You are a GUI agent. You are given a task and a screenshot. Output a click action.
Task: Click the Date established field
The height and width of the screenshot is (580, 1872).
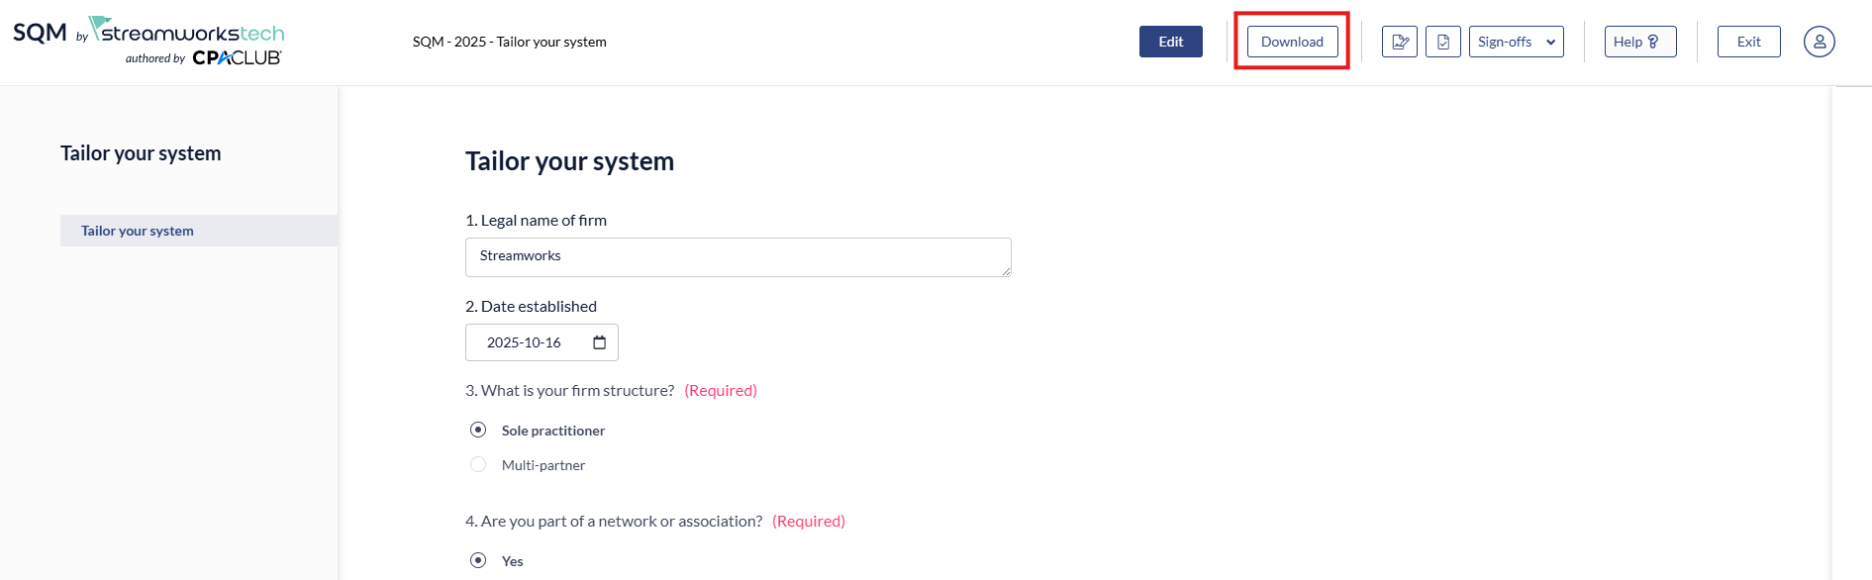(525, 342)
